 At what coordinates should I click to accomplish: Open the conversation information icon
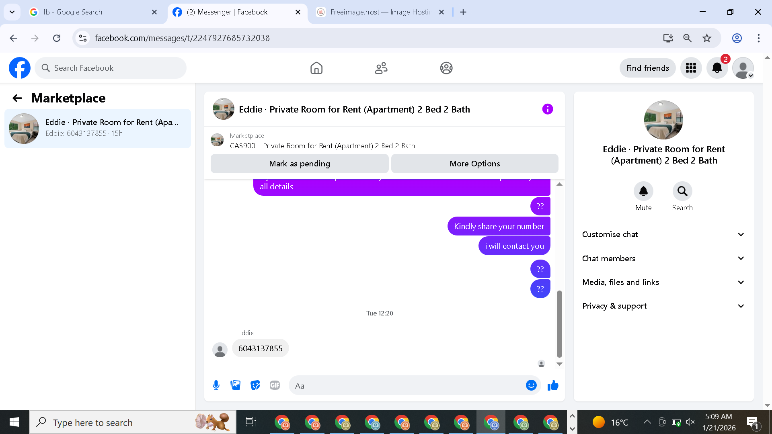tap(547, 109)
